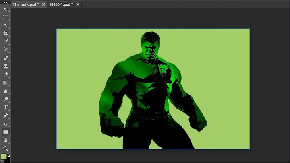Select the Magic Wand tool
290x163 pixels.
pyautogui.click(x=6, y=26)
